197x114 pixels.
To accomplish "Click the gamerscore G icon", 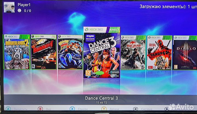I will pyautogui.click(x=19, y=11).
